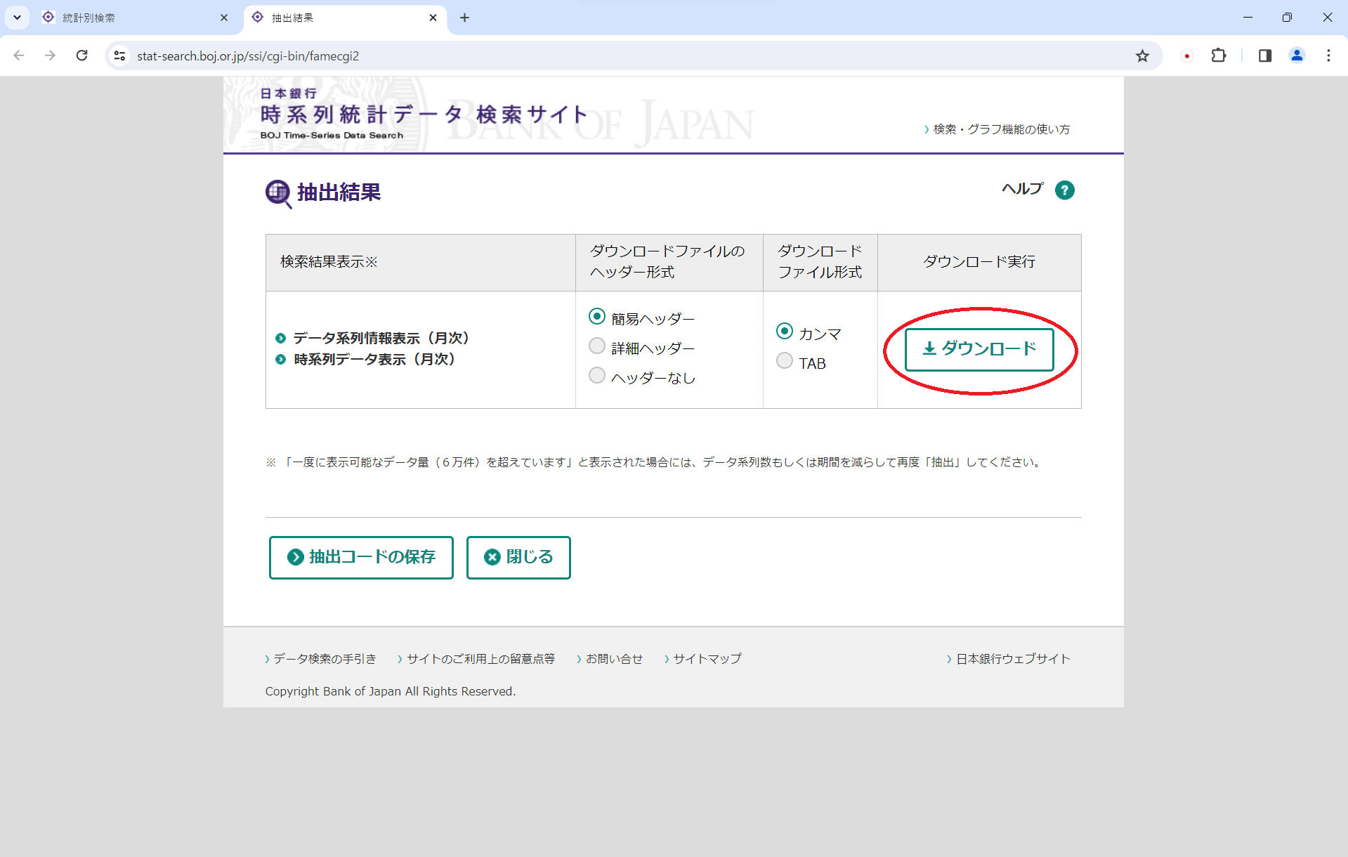
Task: Select the 詳細ヘッダー radio option
Action: (597, 346)
